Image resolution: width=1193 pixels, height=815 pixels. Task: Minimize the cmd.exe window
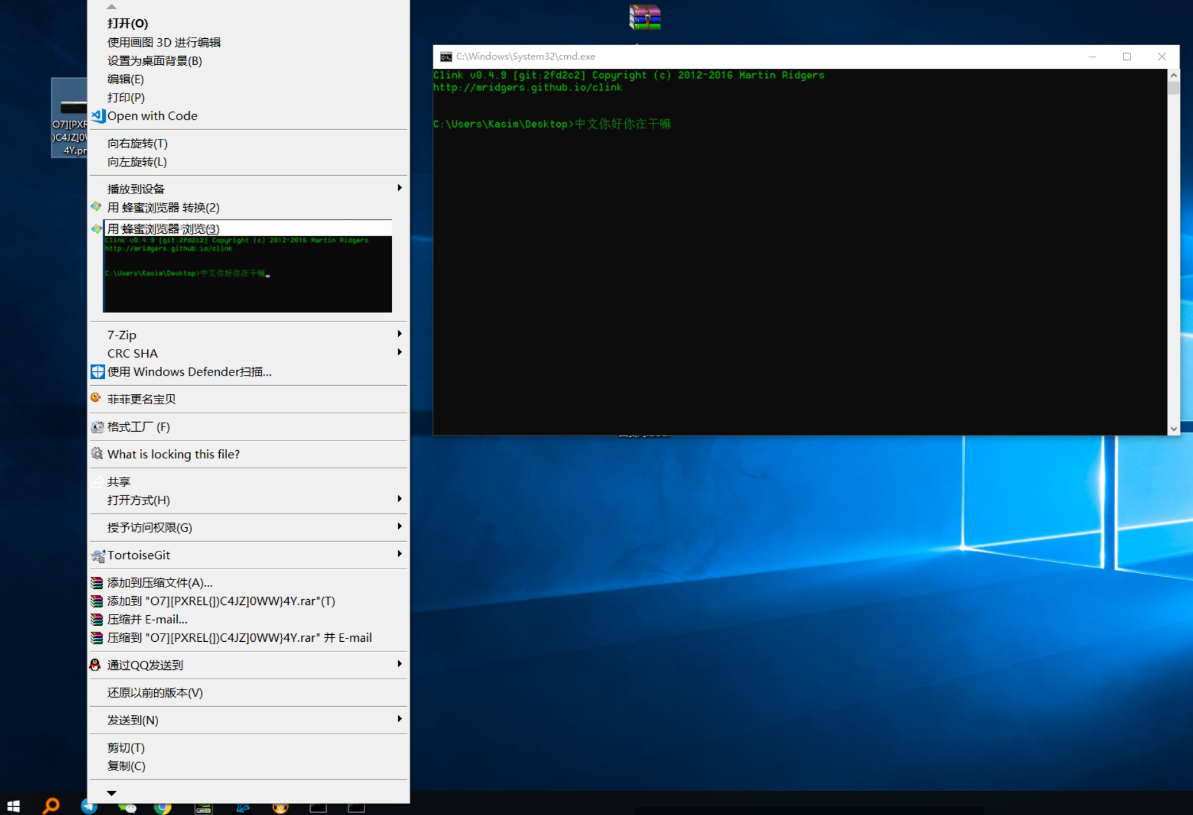(1092, 57)
